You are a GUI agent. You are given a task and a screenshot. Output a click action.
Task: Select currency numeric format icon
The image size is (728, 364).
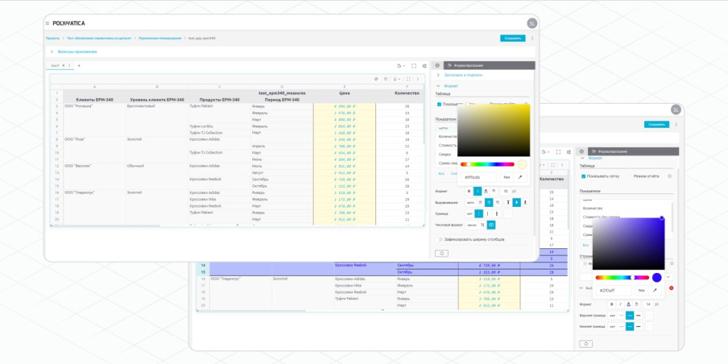tap(491, 225)
